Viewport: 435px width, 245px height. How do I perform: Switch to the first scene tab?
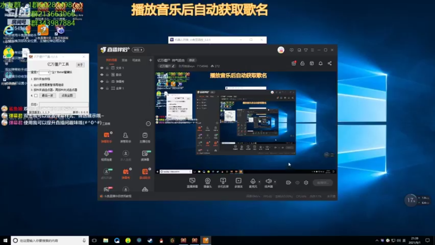coord(111,60)
